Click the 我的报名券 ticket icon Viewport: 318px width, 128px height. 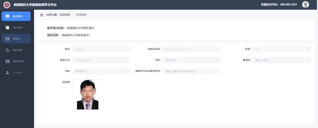(x=7, y=61)
